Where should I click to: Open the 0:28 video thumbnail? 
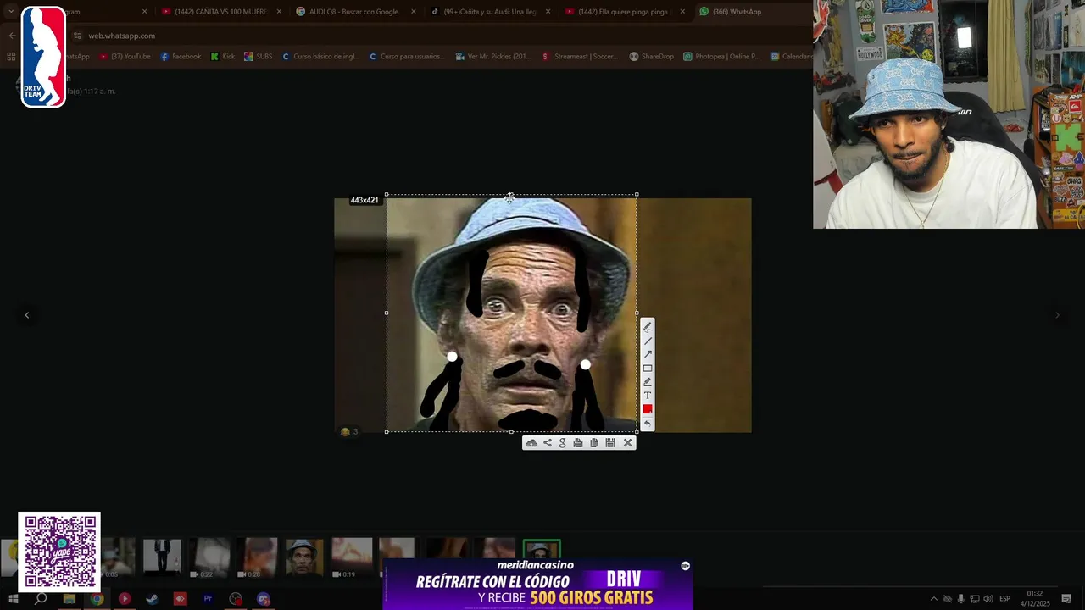tap(257, 558)
